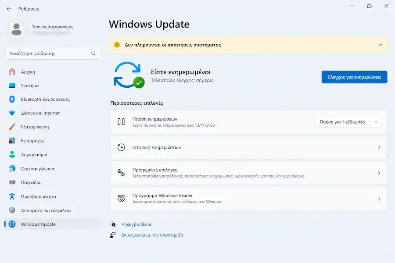Click the globe clock icon for Ώρα και γλώσσα
Image resolution: width=395 pixels, height=263 pixels.
tap(12, 168)
